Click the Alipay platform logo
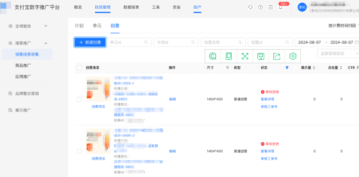The width and height of the screenshot is (359, 177). pos(5,7)
